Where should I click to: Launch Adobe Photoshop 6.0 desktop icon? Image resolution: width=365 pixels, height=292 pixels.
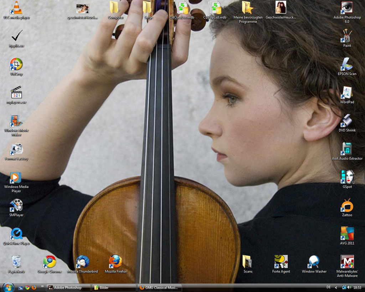347,8
